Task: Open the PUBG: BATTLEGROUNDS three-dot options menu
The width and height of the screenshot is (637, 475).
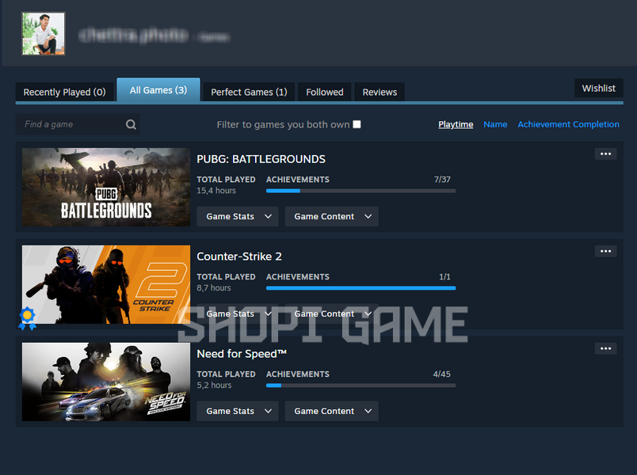Action: tap(606, 154)
